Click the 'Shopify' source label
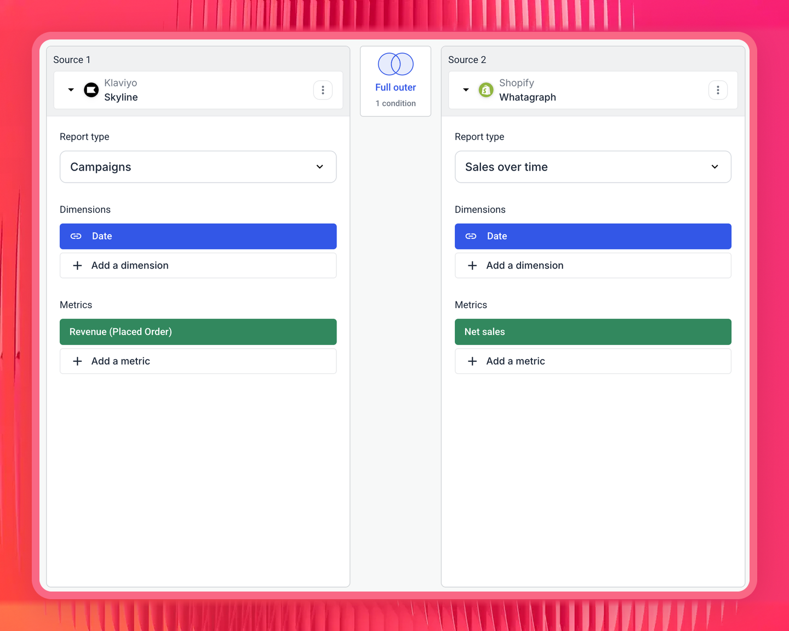The width and height of the screenshot is (789, 631). click(x=517, y=83)
